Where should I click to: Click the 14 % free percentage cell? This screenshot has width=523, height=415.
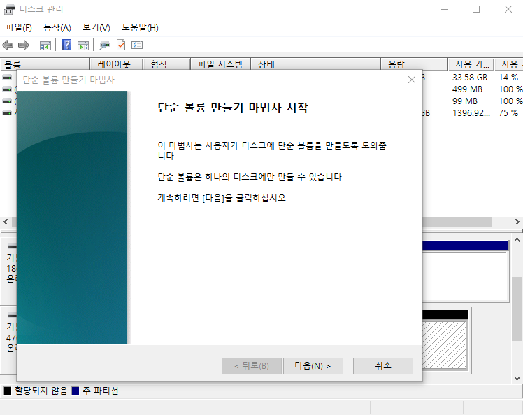pos(508,78)
